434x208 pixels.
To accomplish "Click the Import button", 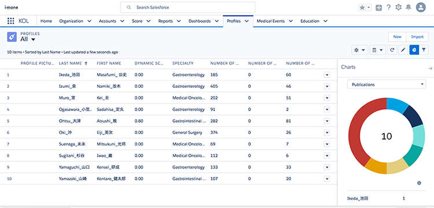I will click(x=417, y=37).
